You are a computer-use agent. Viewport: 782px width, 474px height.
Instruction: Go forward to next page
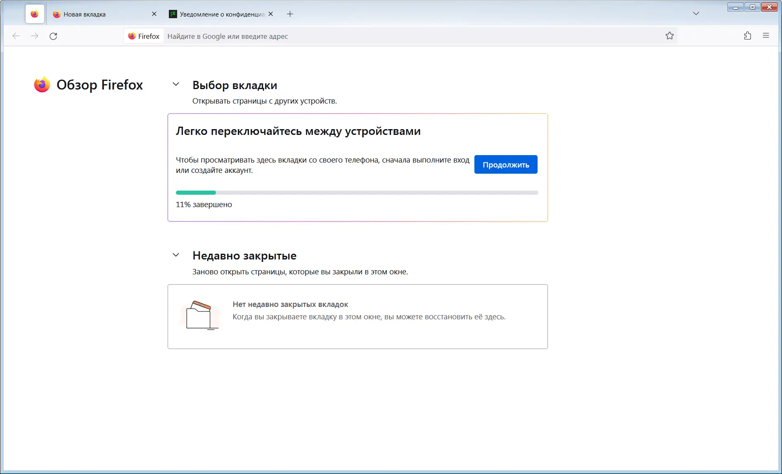35,36
